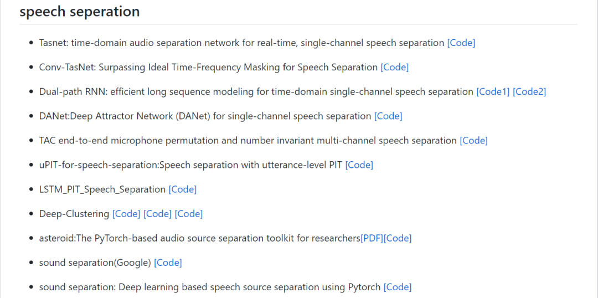The image size is (598, 298).
Task: Click the LSTM_PIT_Speech_Separation entry text
Action: point(102,189)
